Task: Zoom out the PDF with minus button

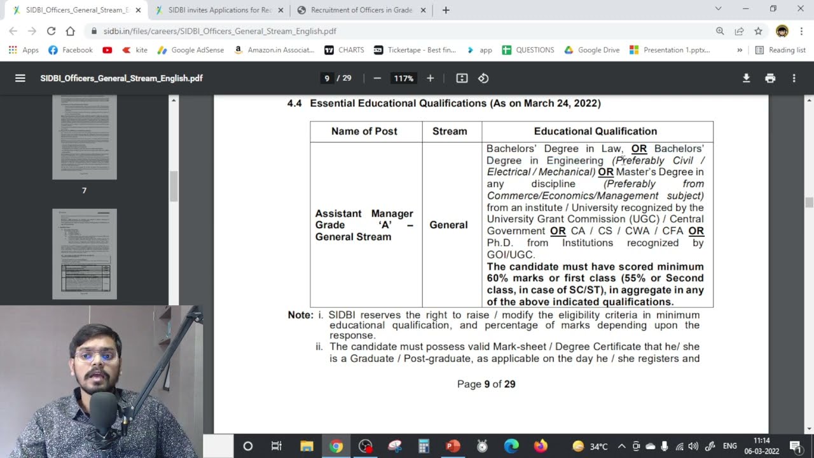Action: tap(377, 78)
